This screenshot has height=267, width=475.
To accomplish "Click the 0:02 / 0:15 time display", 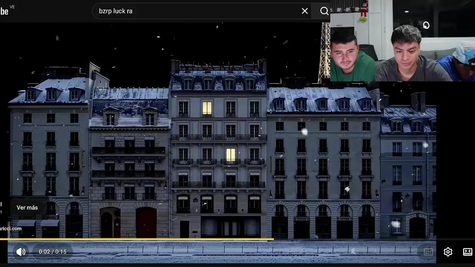I will tap(53, 252).
